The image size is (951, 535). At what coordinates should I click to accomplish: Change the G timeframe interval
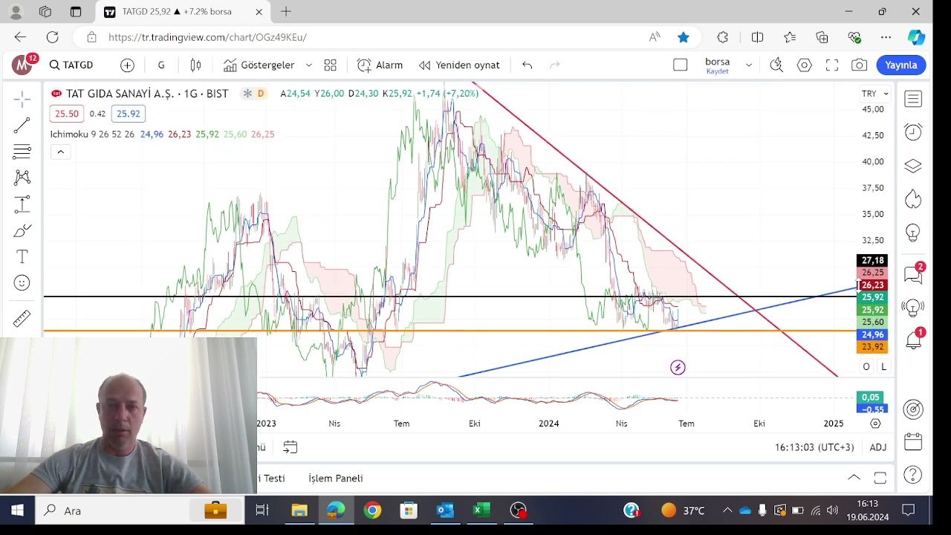161,65
